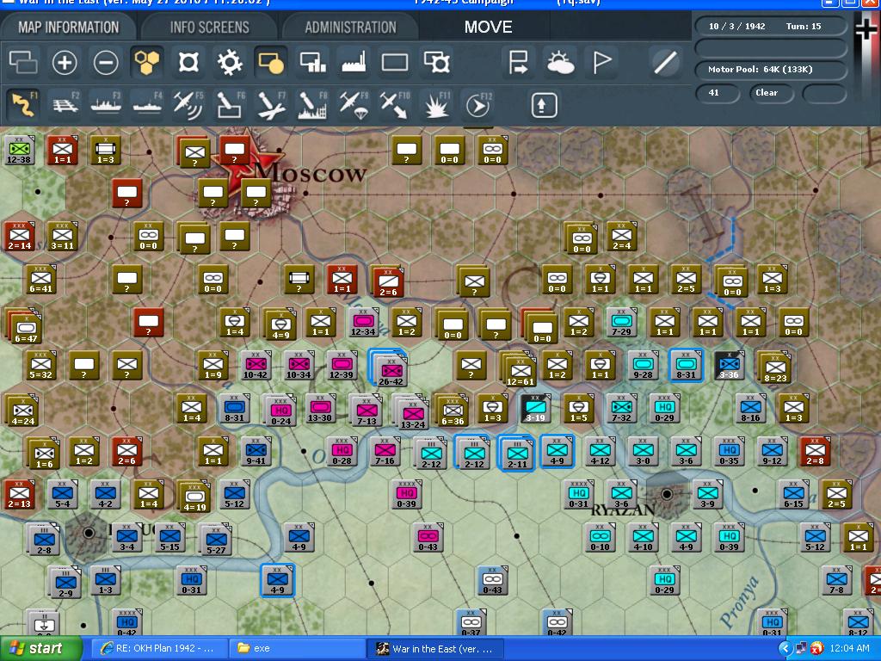This screenshot has height=661, width=881.
Task: Click the diagonal slash toolbar button
Action: [x=665, y=62]
